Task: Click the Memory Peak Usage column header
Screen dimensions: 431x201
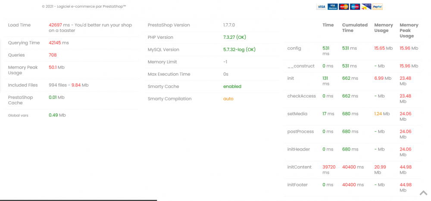Action: point(409,30)
